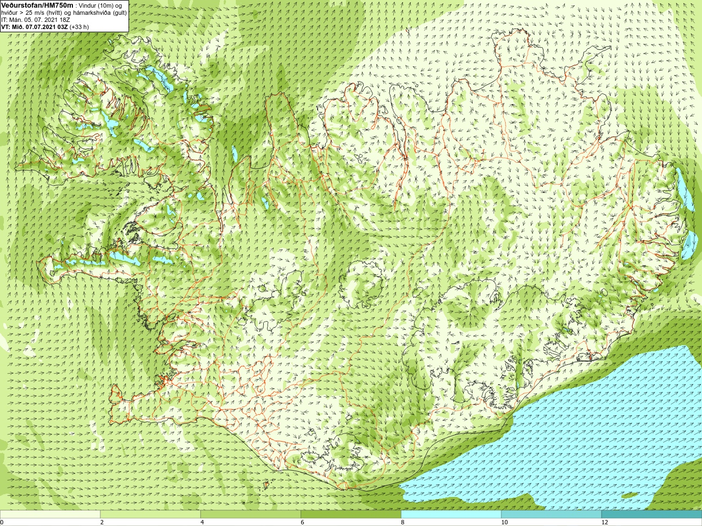This screenshot has width=702, height=526.
Task: Click the legend value label 4
Action: click(x=202, y=522)
